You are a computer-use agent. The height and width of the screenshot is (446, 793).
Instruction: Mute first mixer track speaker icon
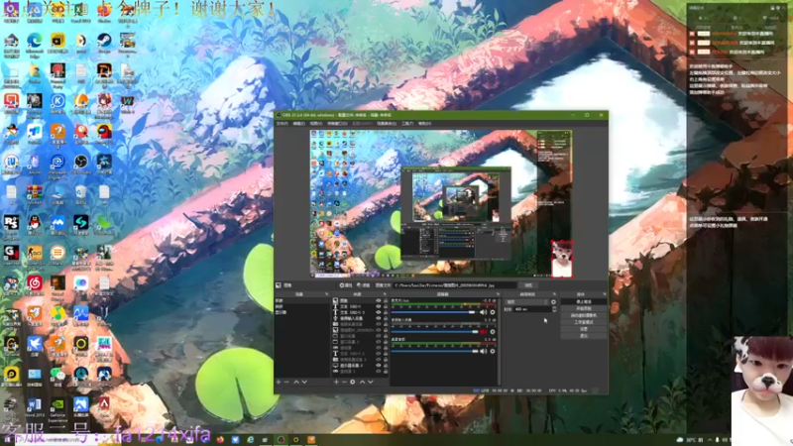[484, 312]
